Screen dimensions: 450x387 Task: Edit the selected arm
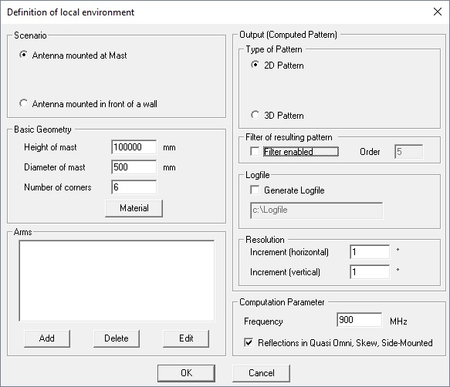[x=186, y=338]
